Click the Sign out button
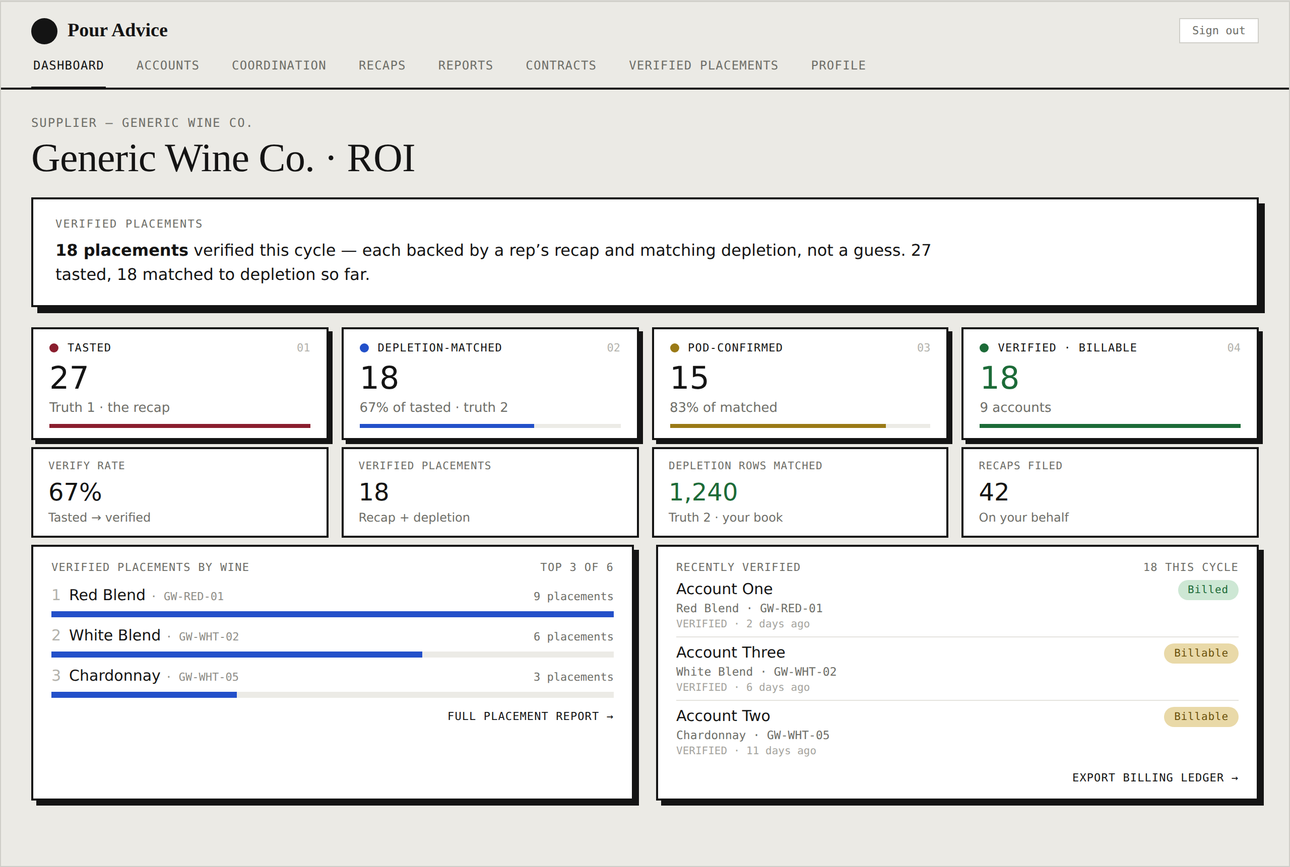The height and width of the screenshot is (867, 1290). (x=1218, y=30)
